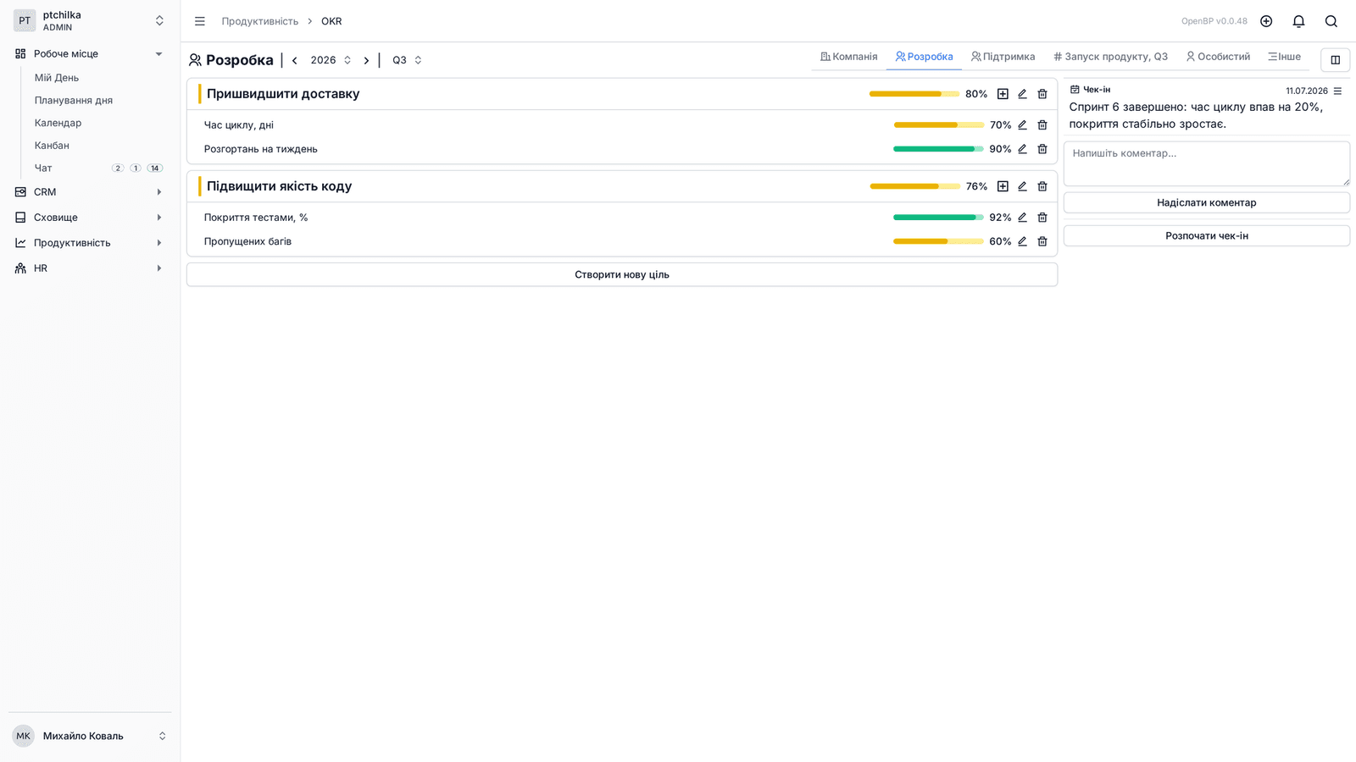Image resolution: width=1356 pixels, height=762 pixels.
Task: Edit the Покриття тестами key result
Action: (1022, 218)
